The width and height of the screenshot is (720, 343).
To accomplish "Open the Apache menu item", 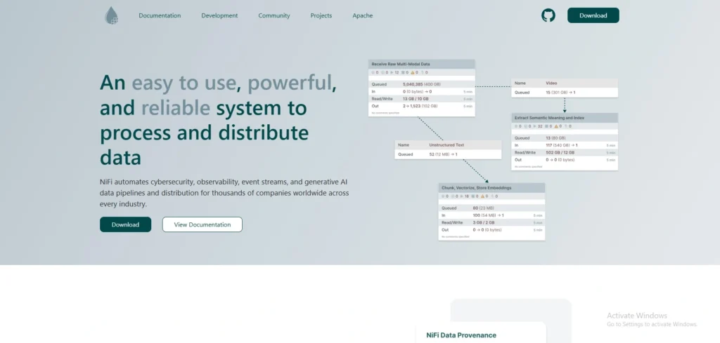I will point(363,15).
